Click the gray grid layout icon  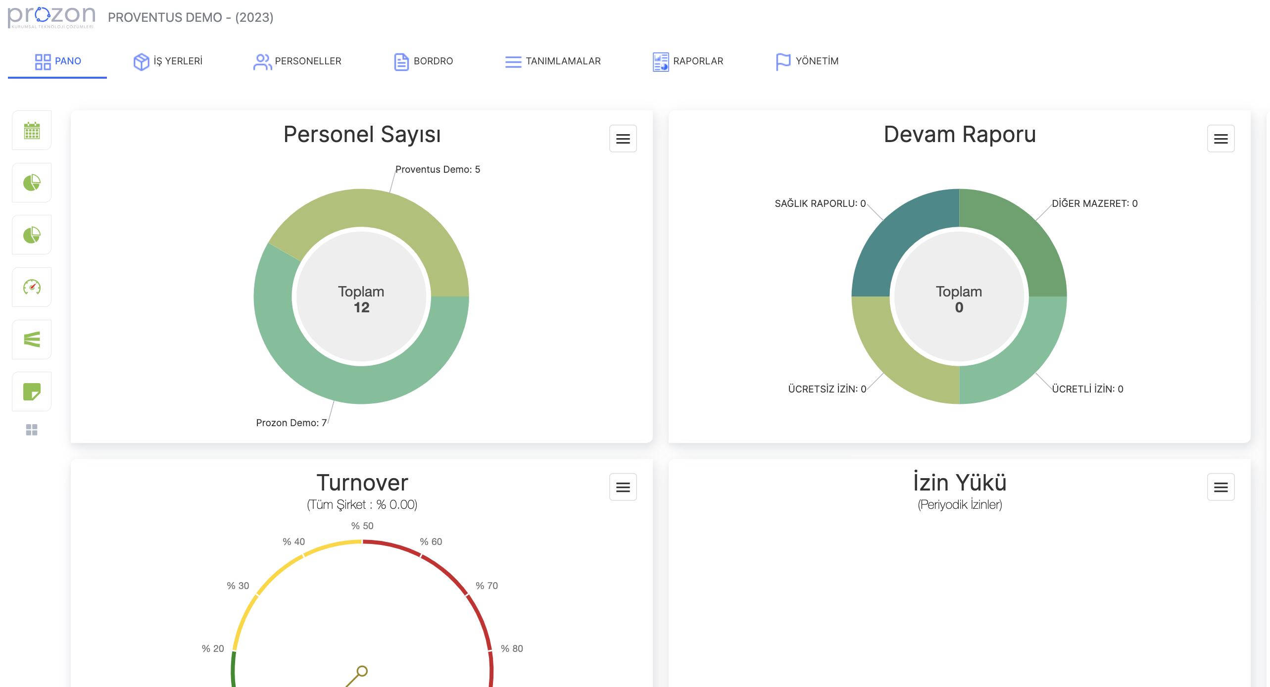click(x=32, y=430)
